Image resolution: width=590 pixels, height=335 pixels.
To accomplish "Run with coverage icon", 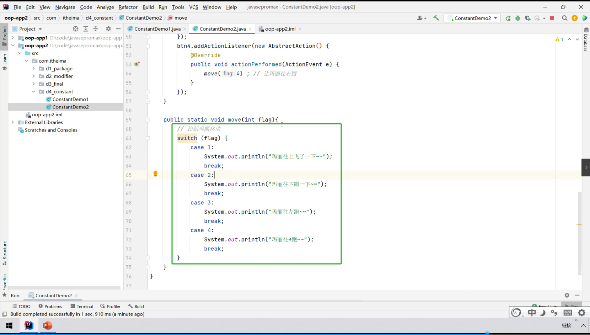I will coord(528,18).
